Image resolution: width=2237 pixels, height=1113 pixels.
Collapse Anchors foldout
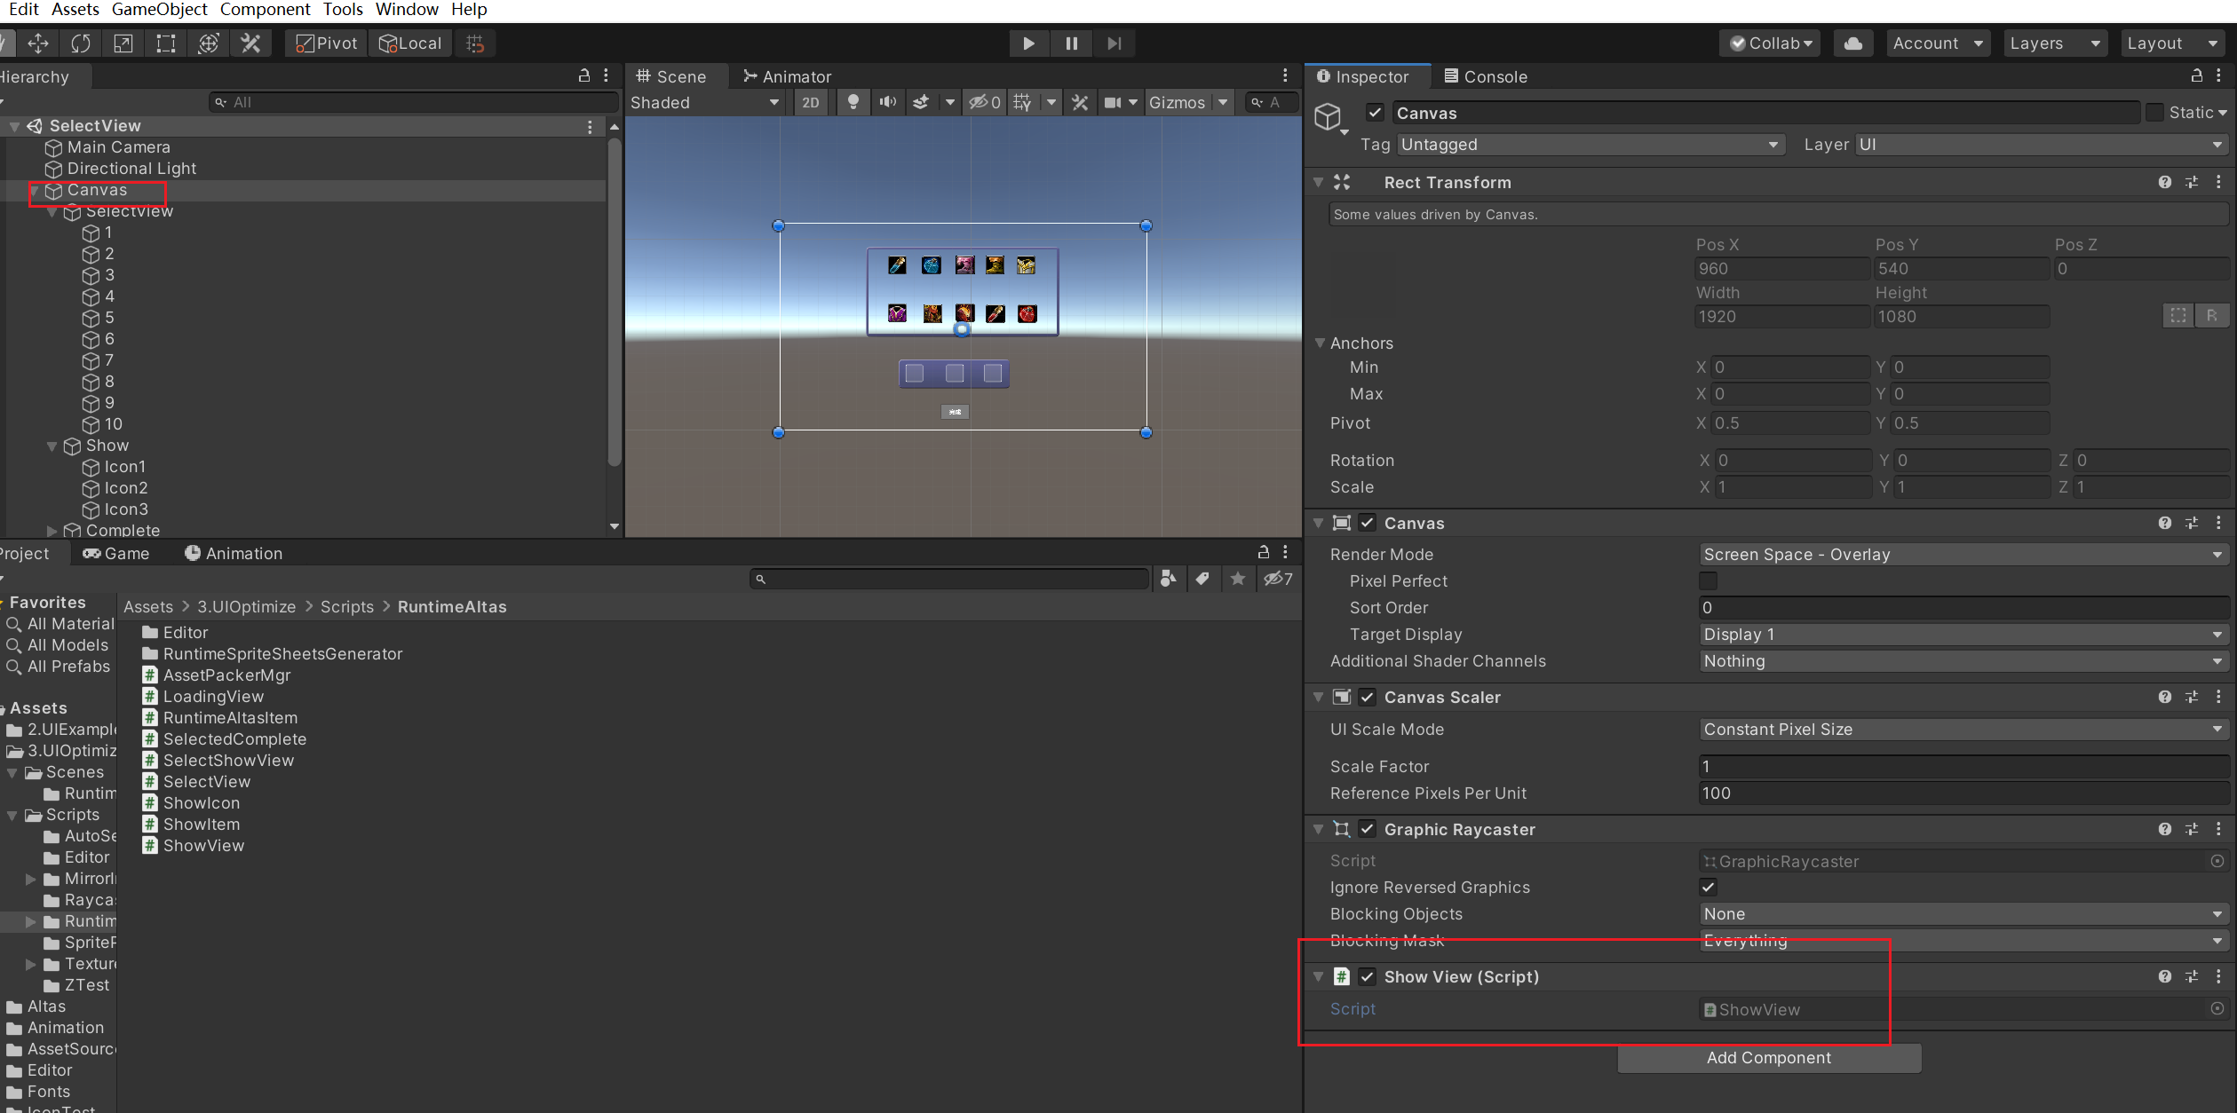point(1320,343)
